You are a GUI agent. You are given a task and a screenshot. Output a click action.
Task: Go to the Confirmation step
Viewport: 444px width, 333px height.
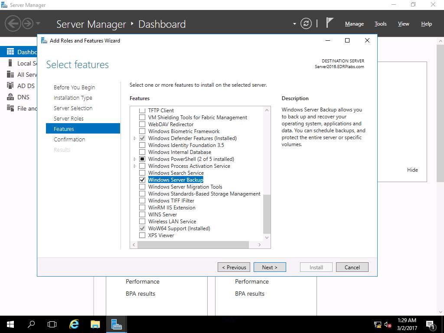pyautogui.click(x=69, y=139)
